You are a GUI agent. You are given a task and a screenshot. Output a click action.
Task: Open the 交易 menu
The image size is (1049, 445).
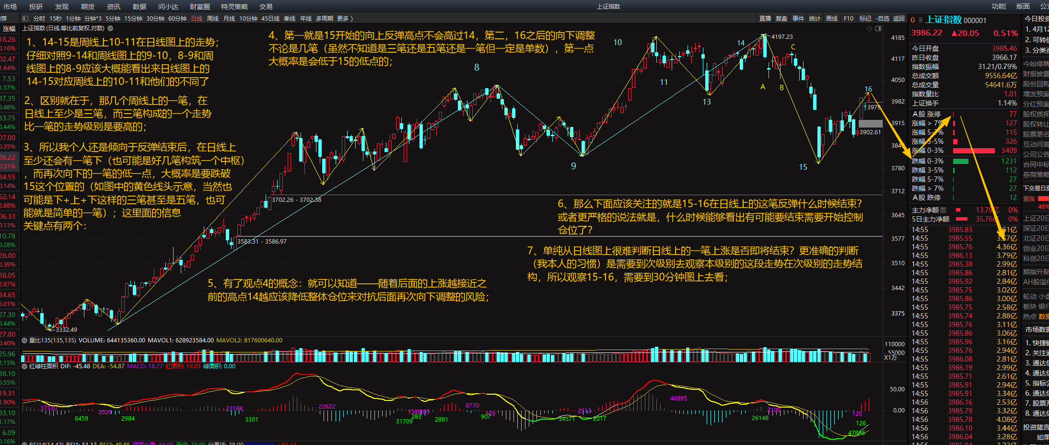coord(266,7)
